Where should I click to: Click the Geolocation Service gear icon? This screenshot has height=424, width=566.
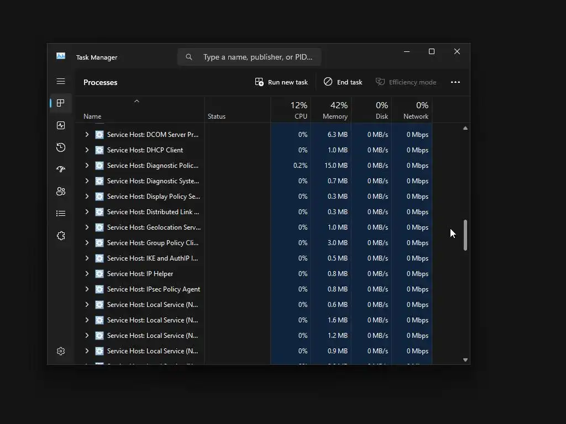(x=99, y=227)
